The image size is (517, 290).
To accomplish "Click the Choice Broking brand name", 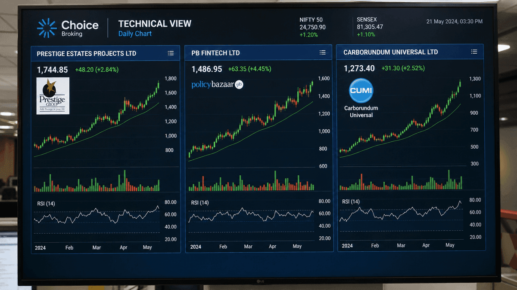I will pos(80,28).
